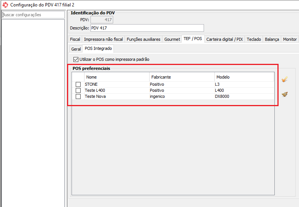Click the ingenico manufacturer cell

(182, 96)
